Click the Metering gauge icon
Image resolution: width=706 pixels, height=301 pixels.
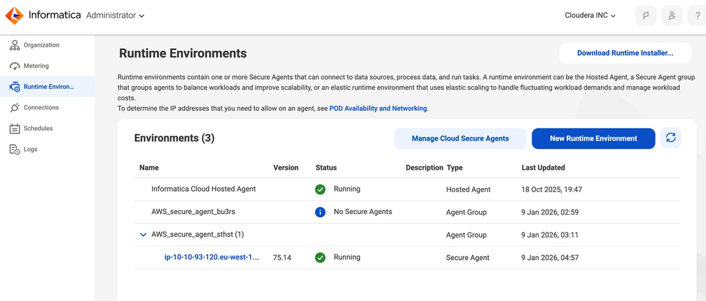point(15,66)
